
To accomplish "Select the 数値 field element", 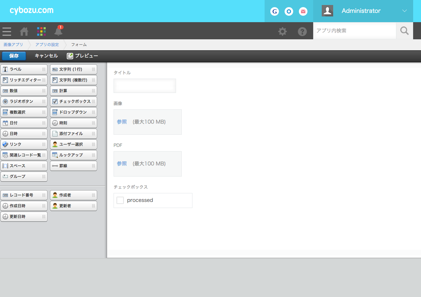I will tap(24, 91).
